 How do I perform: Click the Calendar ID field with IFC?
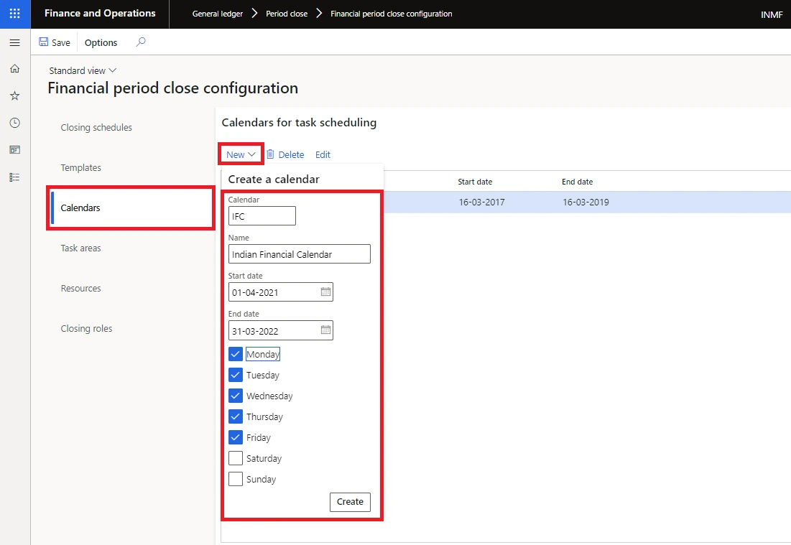pos(262,216)
